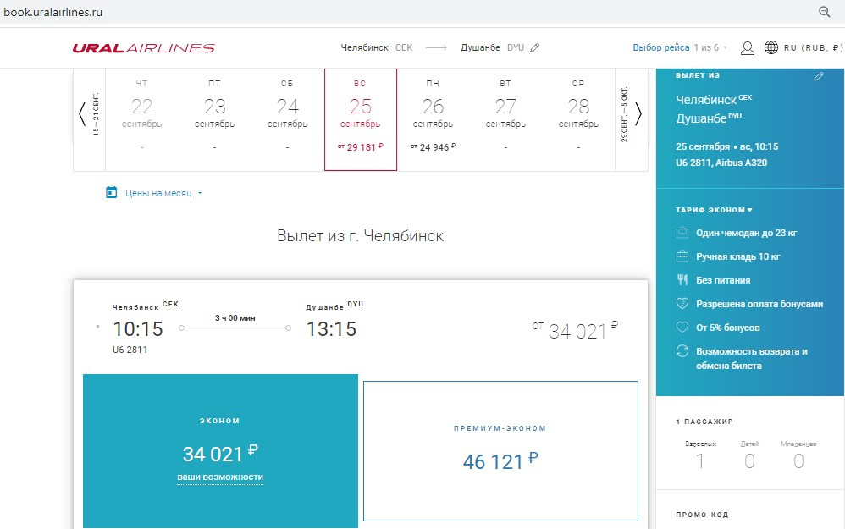This screenshot has height=529, width=845.
Task: Toggle flight details arrow beside 10:15
Action: 97,327
